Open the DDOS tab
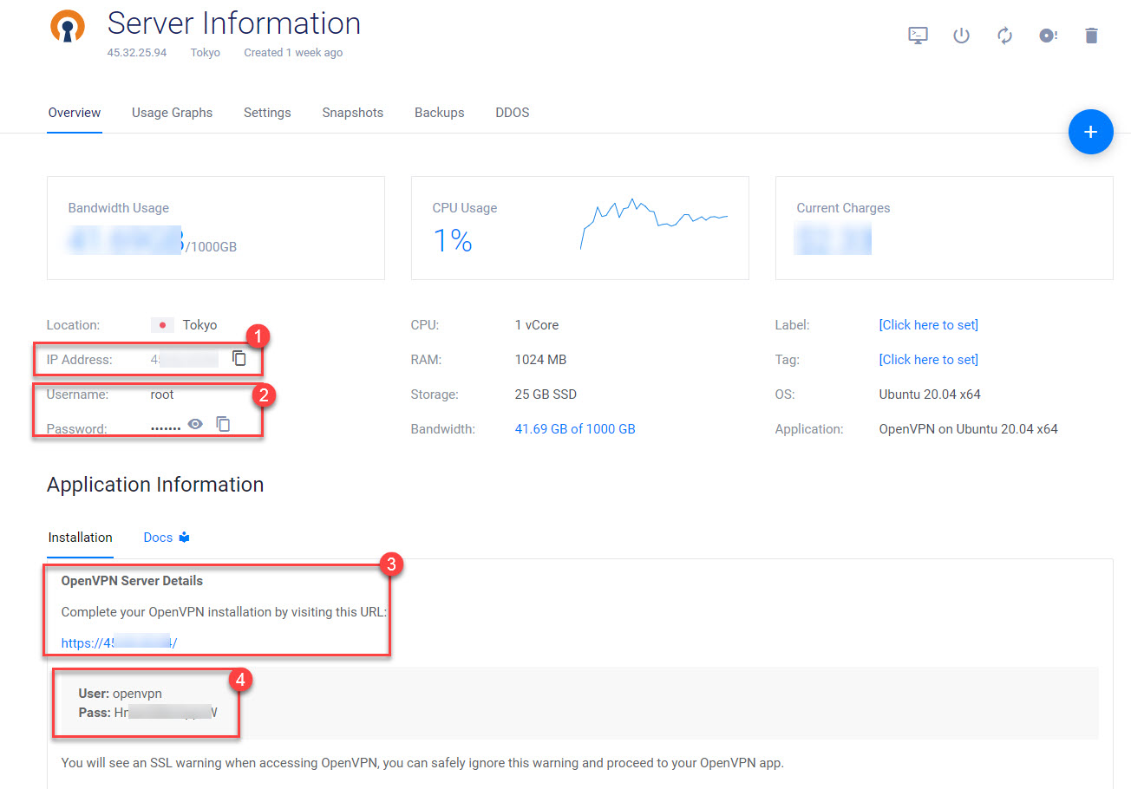1131x789 pixels. (512, 113)
